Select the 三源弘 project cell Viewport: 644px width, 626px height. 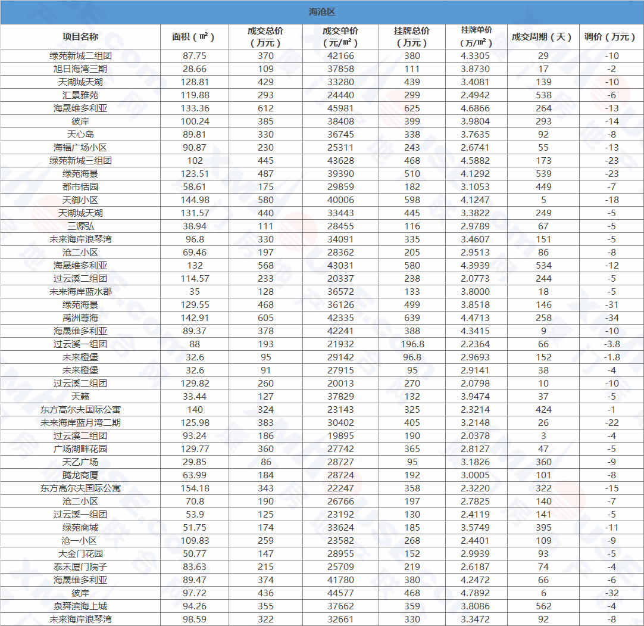click(x=80, y=226)
